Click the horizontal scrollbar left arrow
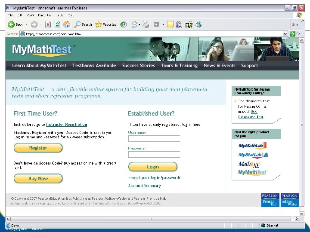Viewport: 310px width, 232px height. tap(8, 219)
